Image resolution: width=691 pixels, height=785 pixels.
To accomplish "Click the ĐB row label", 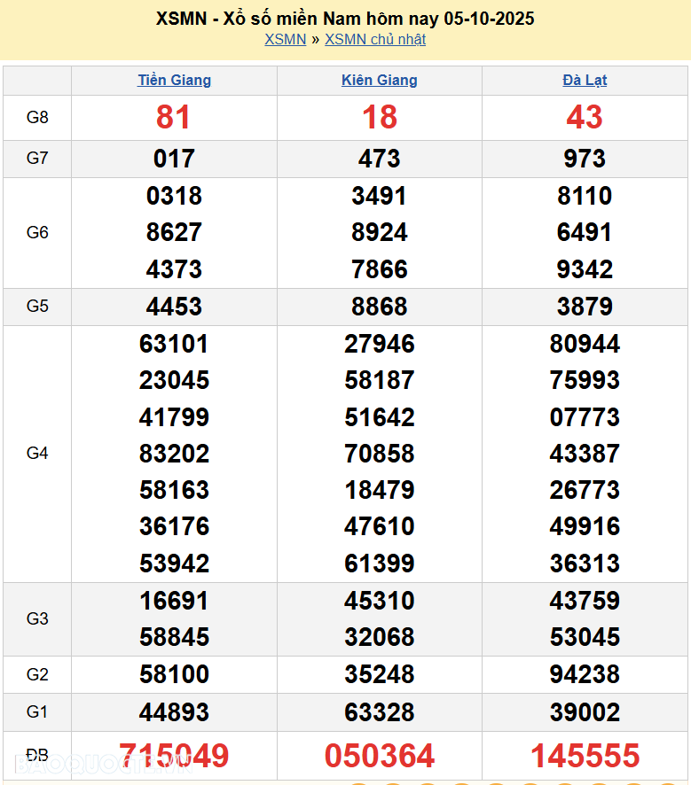I will (37, 756).
